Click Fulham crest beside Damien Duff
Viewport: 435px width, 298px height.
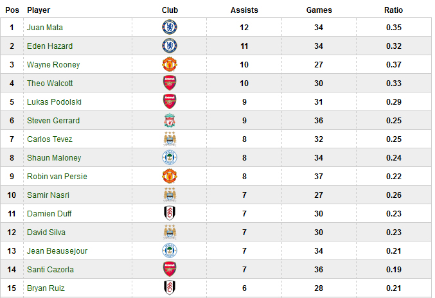click(170, 213)
